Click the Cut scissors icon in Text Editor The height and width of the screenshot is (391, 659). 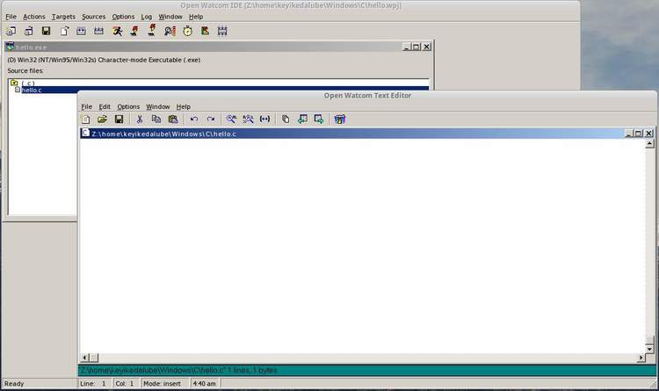[140, 119]
